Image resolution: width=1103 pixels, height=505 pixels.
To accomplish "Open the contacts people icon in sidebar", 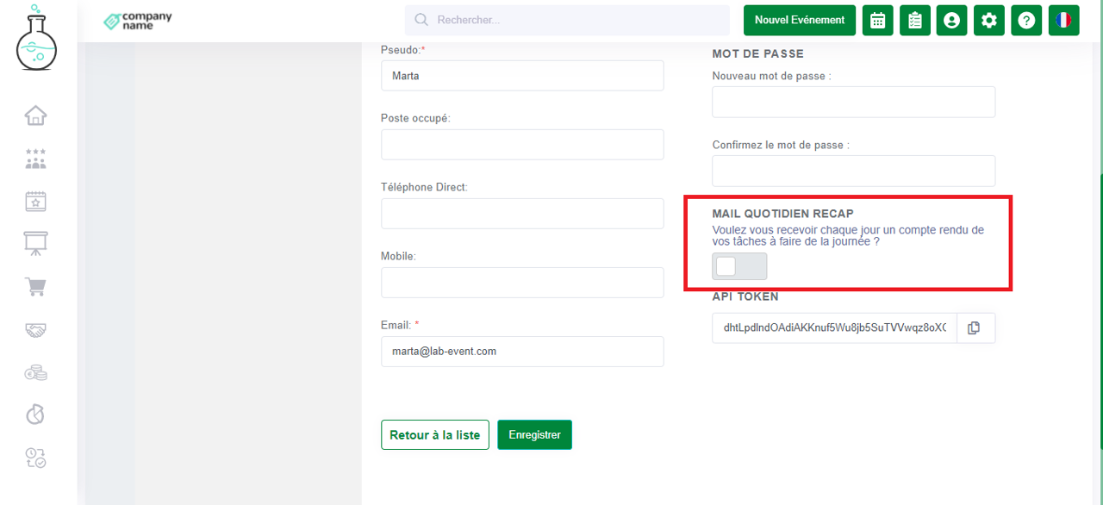I will point(35,159).
